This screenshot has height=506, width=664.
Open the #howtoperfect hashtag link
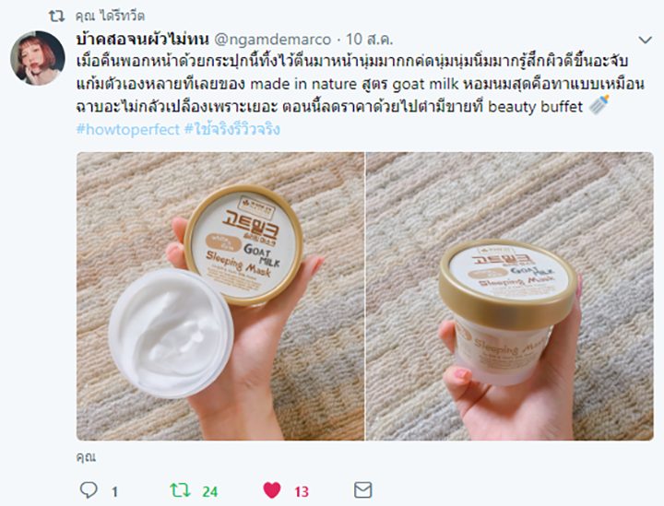coord(128,129)
